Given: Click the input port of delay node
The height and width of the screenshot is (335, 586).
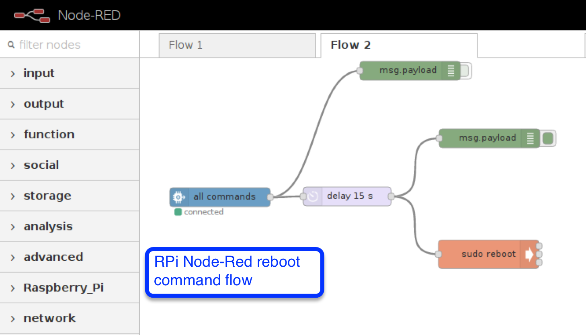Looking at the screenshot, I should 303,196.
